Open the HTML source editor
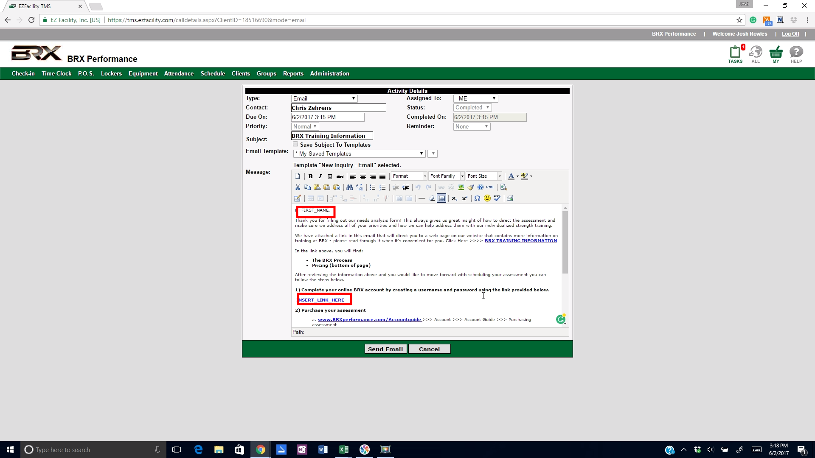The image size is (815, 458). (490, 187)
